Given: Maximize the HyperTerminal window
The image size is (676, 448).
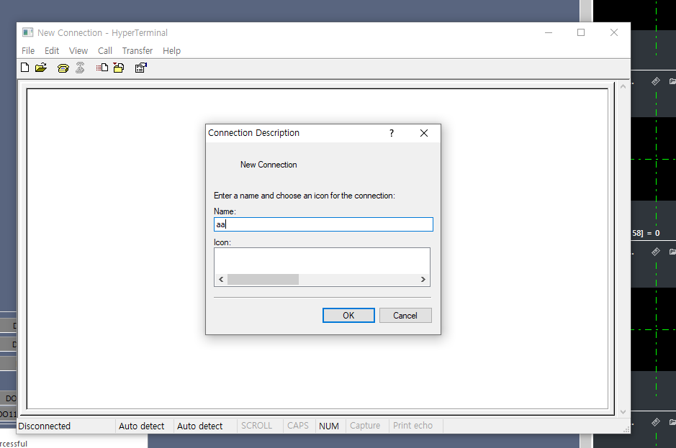Looking at the screenshot, I should (581, 33).
